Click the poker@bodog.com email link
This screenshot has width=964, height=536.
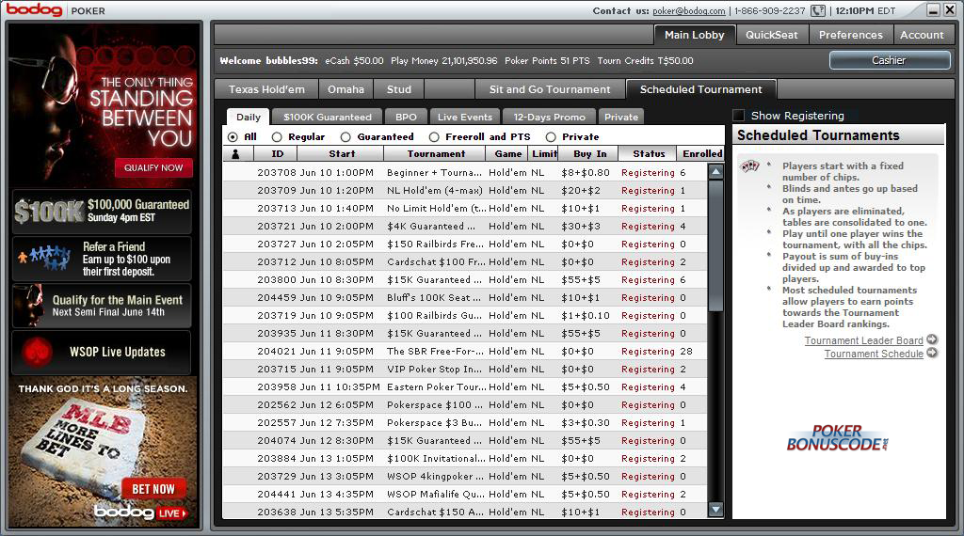click(x=688, y=11)
